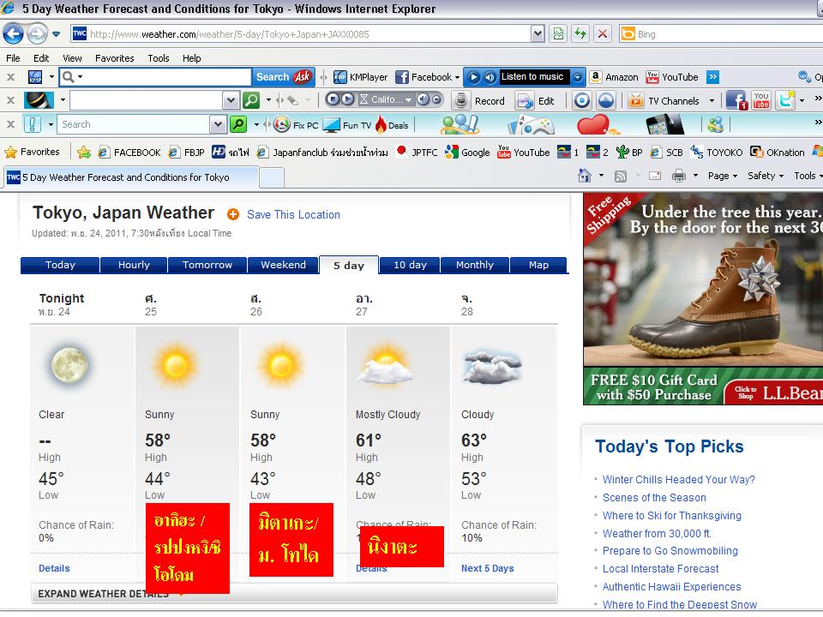
Task: Click the Favorites star button in favorites bar
Action: pos(32,153)
